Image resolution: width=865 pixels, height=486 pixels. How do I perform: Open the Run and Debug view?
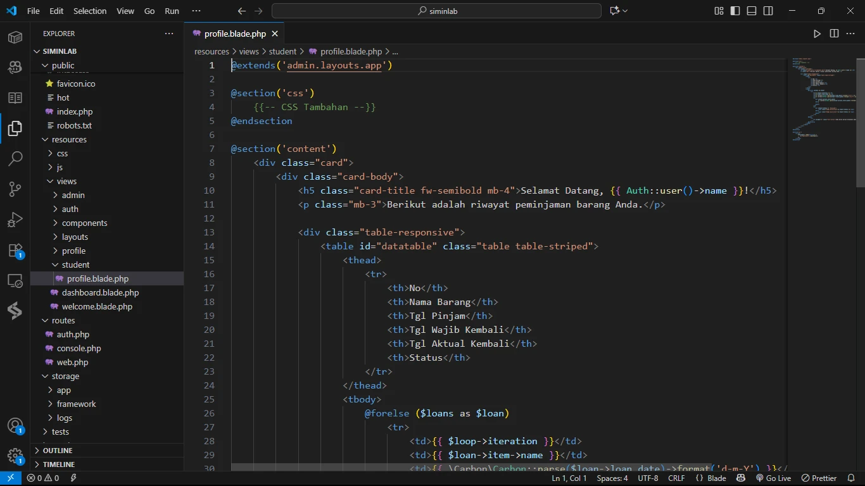15,220
